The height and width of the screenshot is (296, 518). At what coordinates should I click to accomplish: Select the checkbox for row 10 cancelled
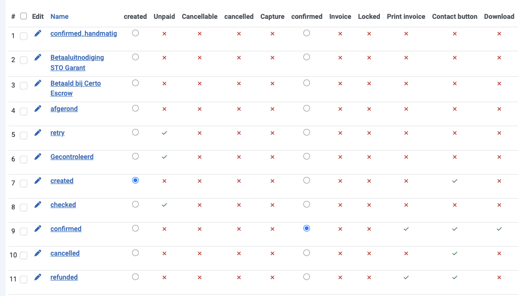(24, 256)
